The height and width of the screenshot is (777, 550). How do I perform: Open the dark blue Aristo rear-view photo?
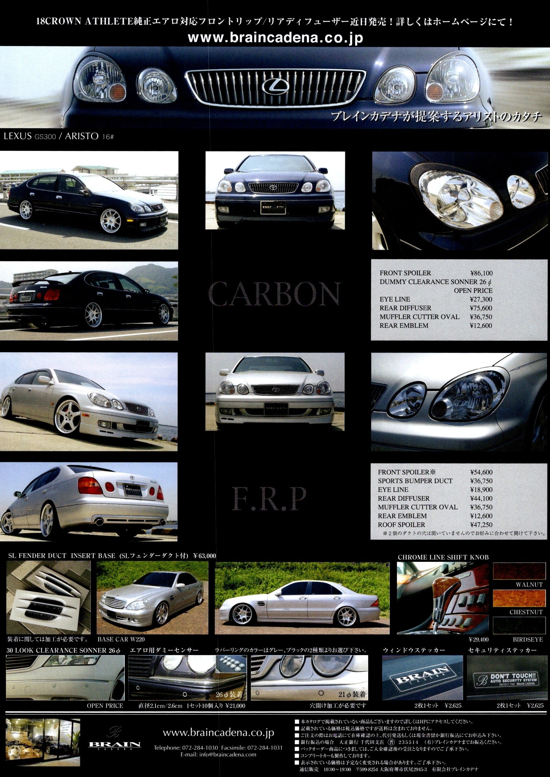point(89,301)
